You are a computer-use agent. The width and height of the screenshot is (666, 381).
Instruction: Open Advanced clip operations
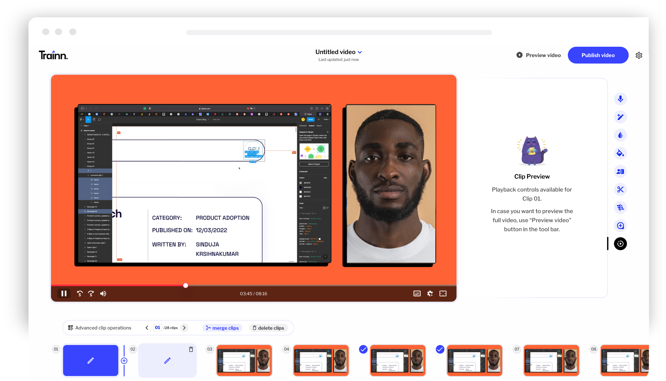tap(100, 328)
